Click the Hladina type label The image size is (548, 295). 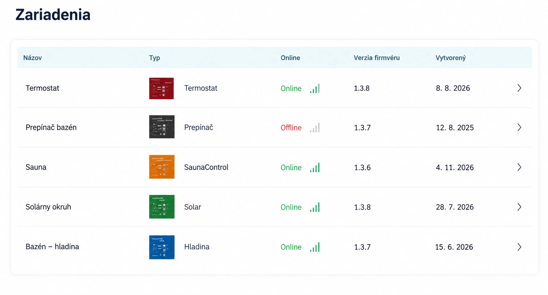point(197,247)
